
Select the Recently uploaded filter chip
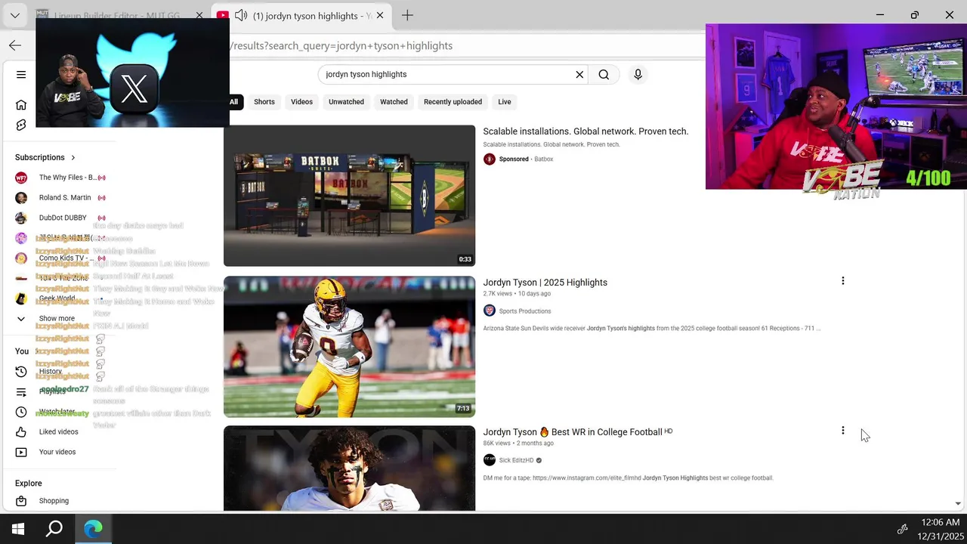[453, 102]
